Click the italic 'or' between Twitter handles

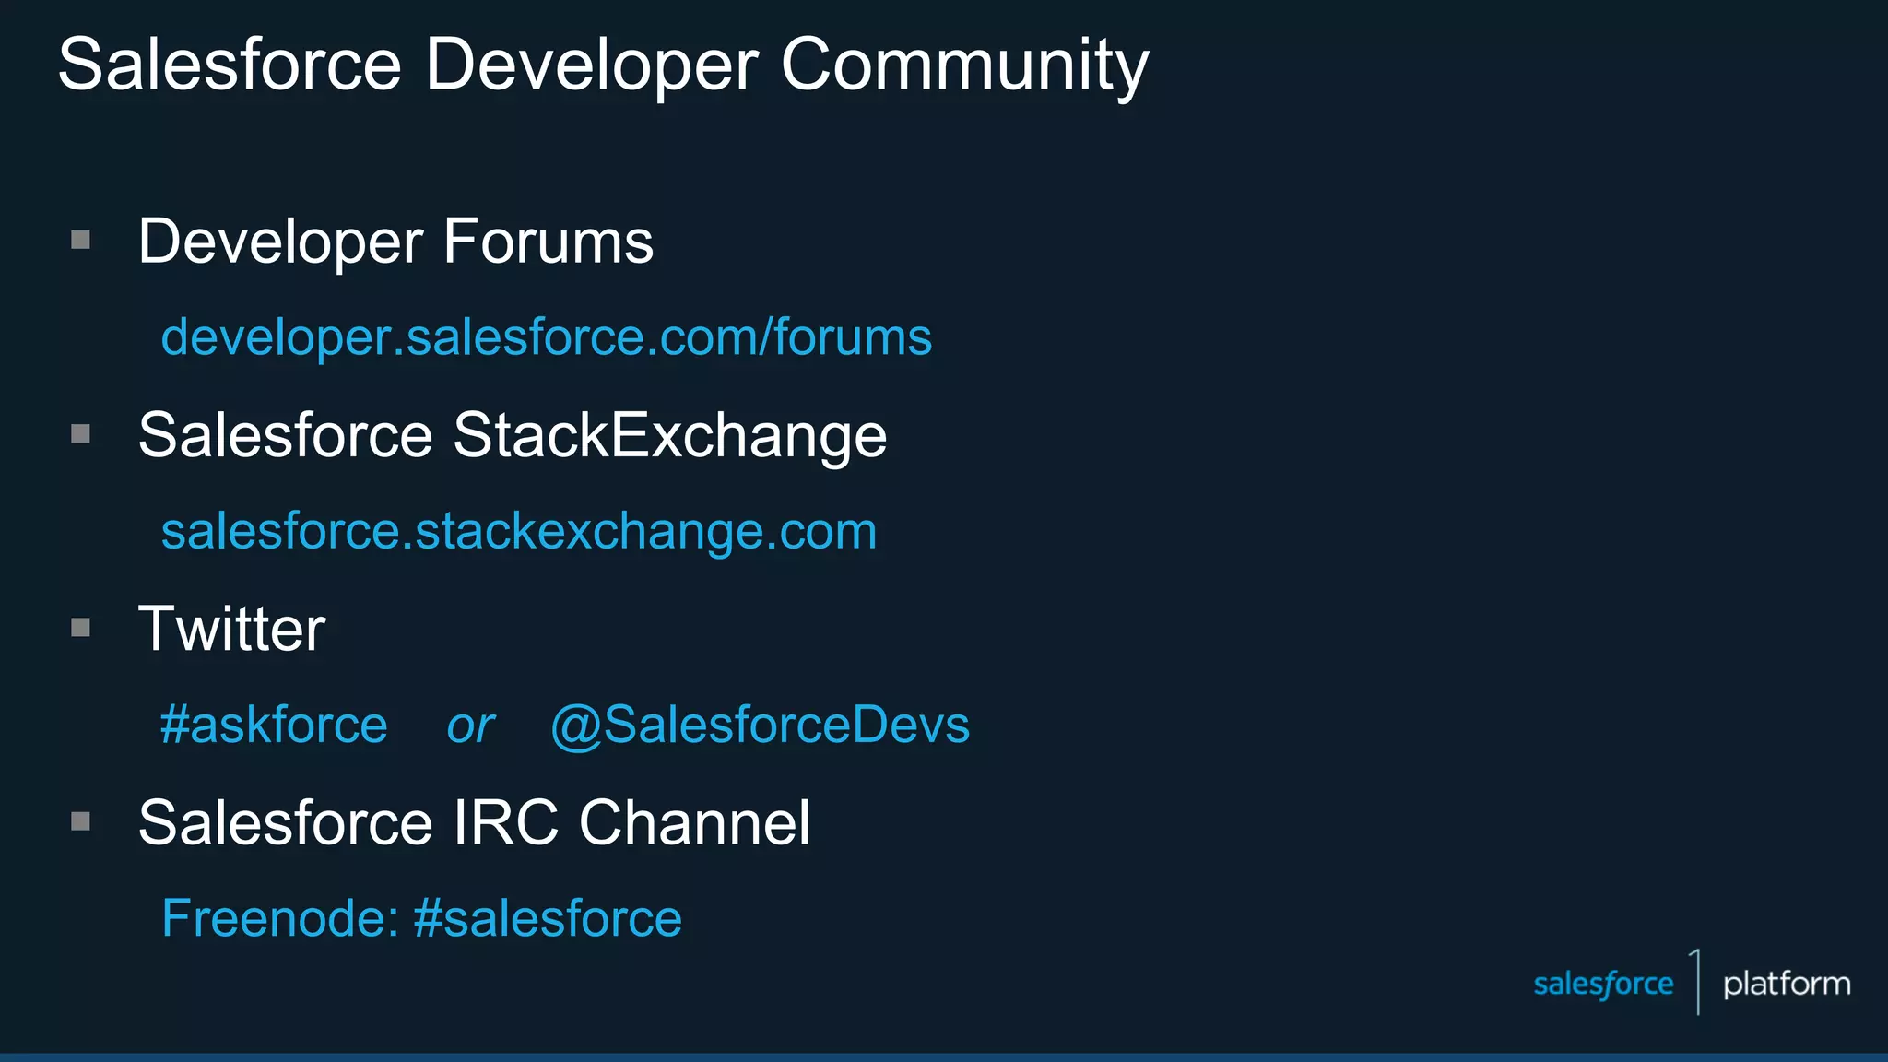pos(470,726)
